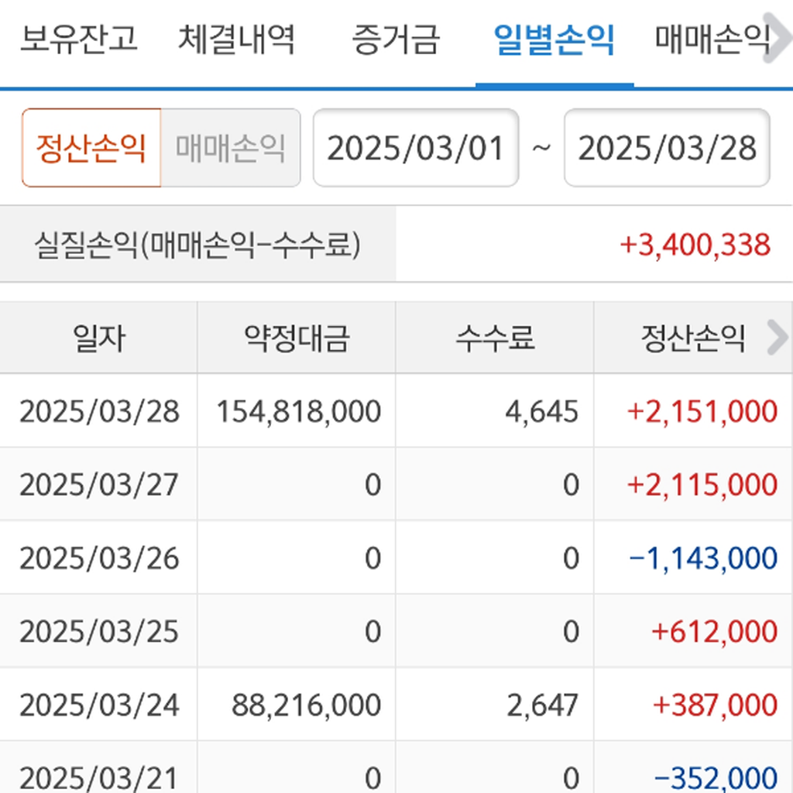Screen dimensions: 793x793
Task: Select the 정산손익 toggle option
Action: tap(91, 148)
